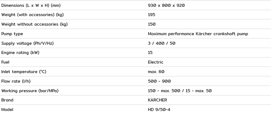The image size is (271, 114).
Task: Select Working pressure (bar/MPa) label
Action: pyautogui.click(x=30, y=91)
